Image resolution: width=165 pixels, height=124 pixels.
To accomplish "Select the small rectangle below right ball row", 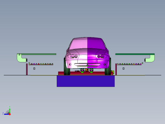I will coord(123,69).
